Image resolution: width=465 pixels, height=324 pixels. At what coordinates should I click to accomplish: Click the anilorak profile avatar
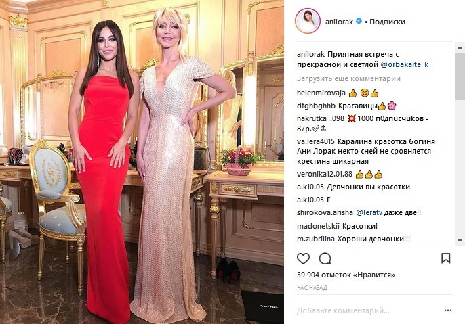coord(308,21)
